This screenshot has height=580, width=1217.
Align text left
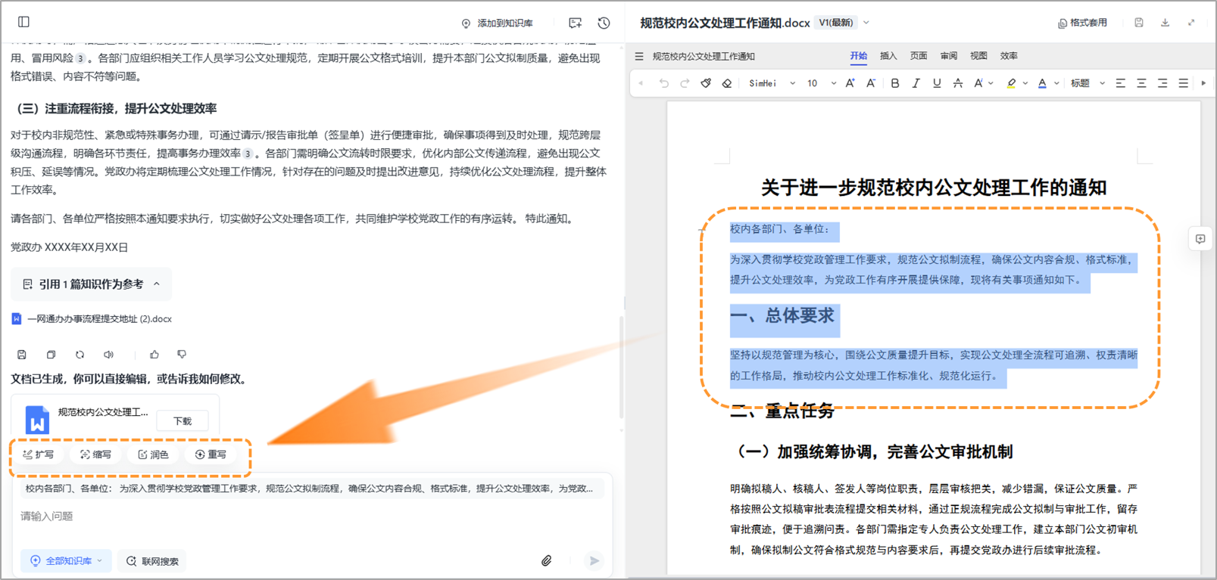(1120, 83)
